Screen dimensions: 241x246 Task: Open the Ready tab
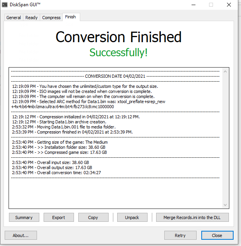tap(32, 18)
